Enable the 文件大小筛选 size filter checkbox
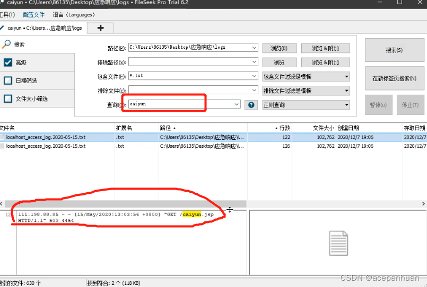Image resolution: width=427 pixels, height=287 pixels. (8, 98)
